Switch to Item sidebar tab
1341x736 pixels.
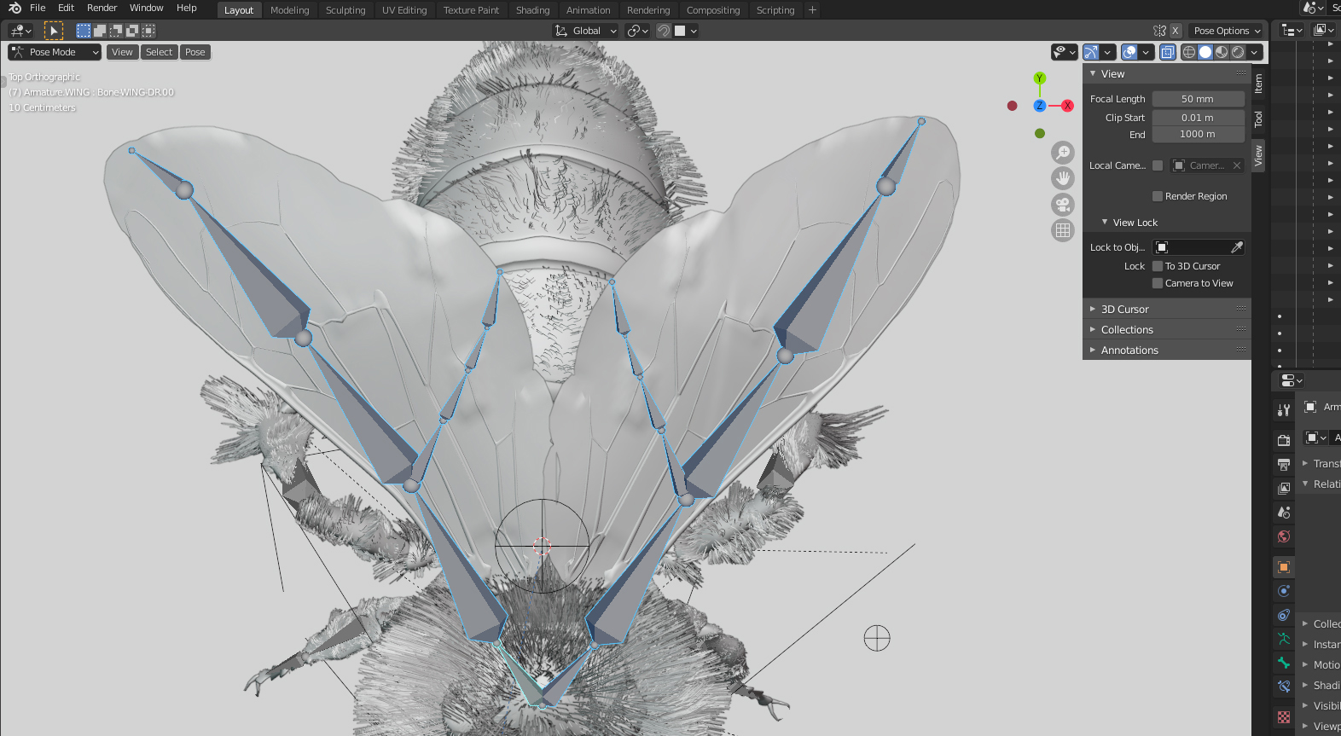1258,84
